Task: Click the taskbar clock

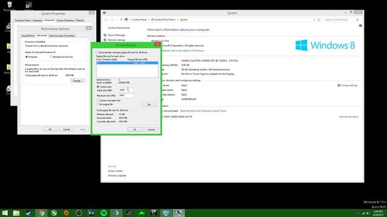Action: (378, 213)
